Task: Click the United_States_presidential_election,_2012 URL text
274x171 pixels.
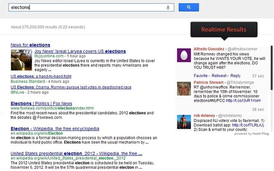Action: 68,158
